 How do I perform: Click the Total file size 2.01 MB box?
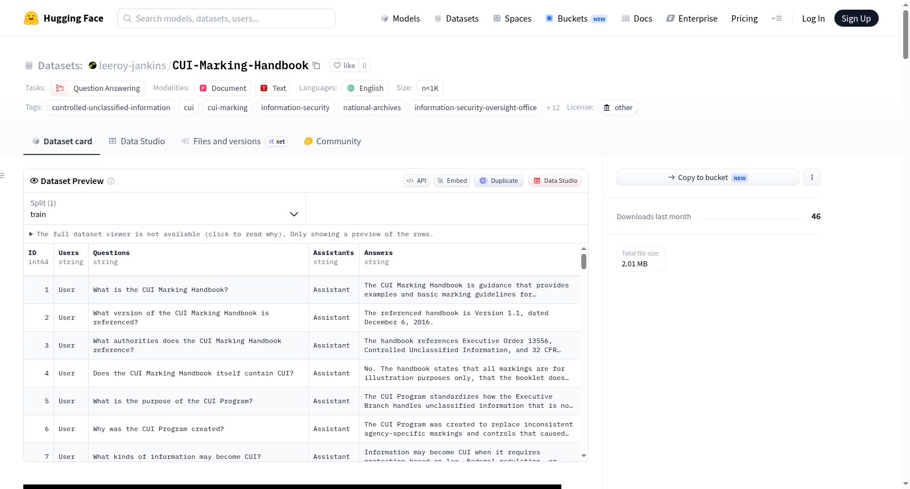point(640,259)
